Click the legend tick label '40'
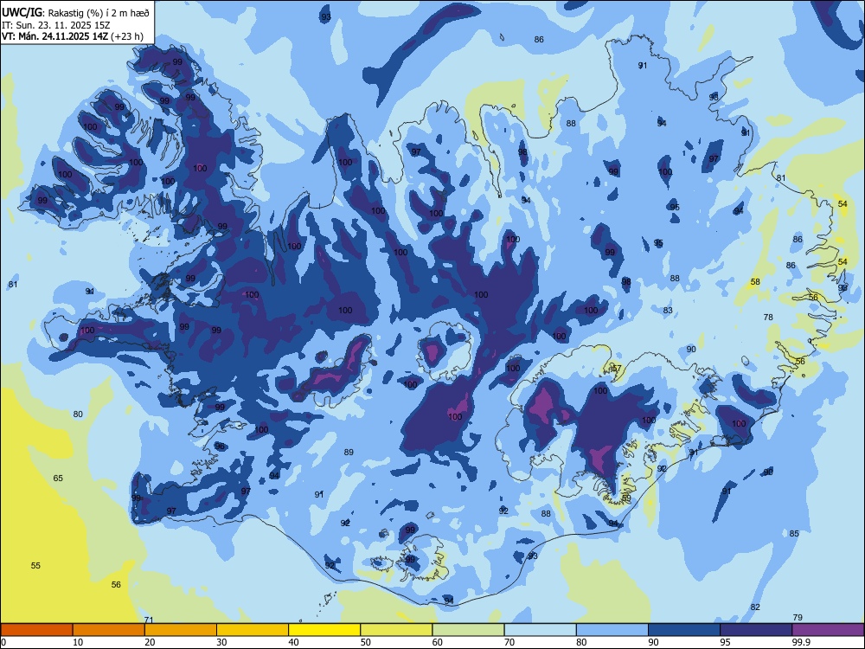Screen dimensions: 865x649 [293, 642]
